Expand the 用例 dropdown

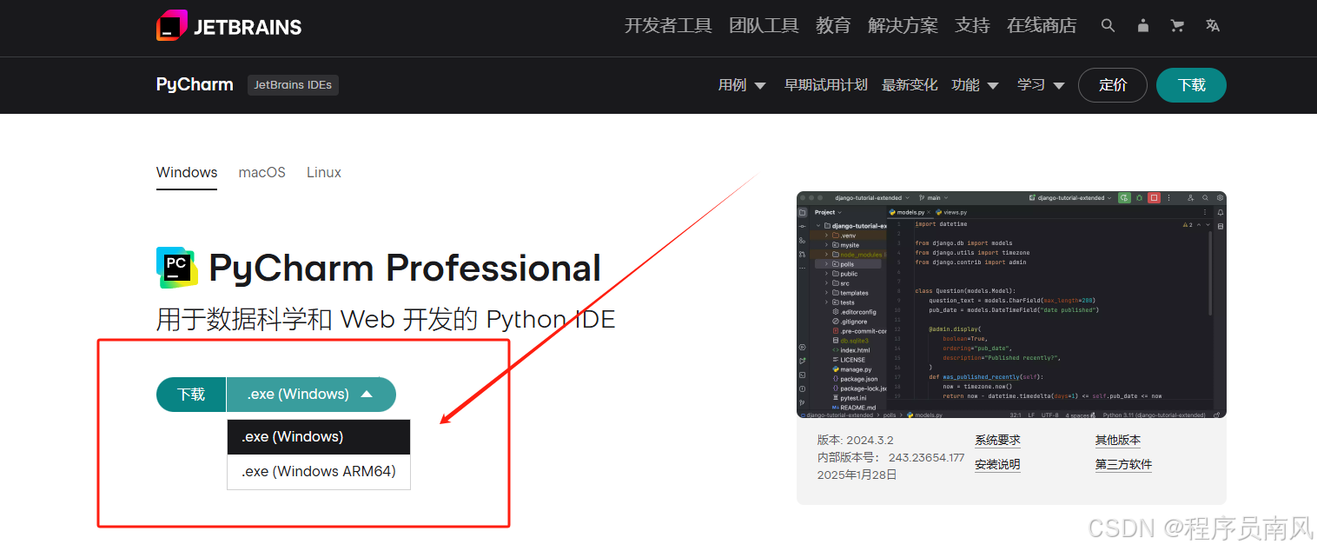point(742,85)
